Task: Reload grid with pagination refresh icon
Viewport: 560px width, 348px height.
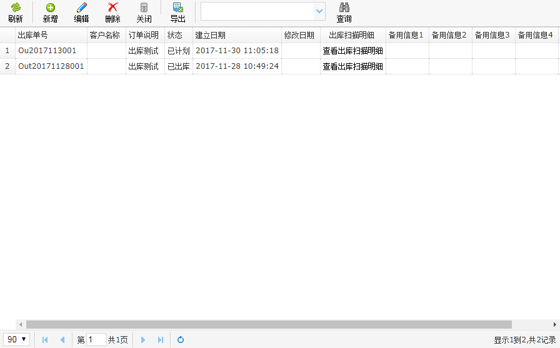Action: 181,340
